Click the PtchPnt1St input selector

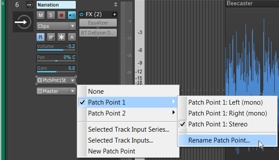(x=53, y=81)
